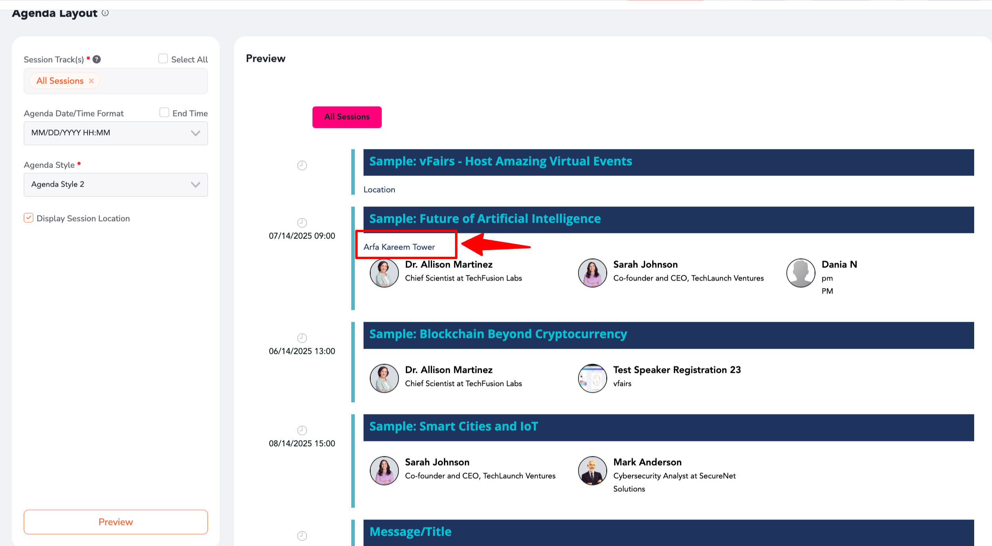Click Mark Anderson's speaker photo
The width and height of the screenshot is (992, 546).
click(x=592, y=470)
